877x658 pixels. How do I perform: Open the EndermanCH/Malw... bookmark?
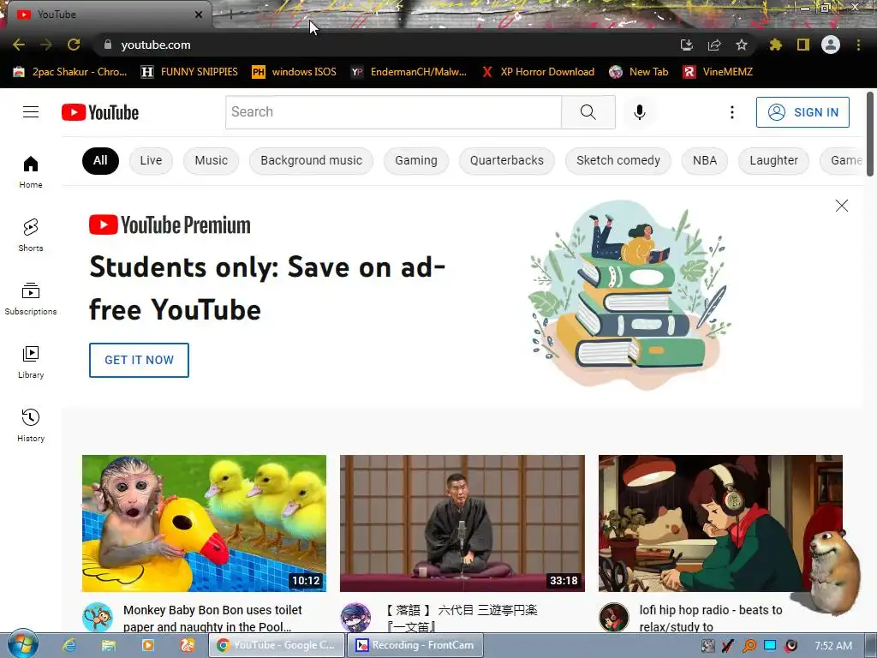tap(409, 72)
